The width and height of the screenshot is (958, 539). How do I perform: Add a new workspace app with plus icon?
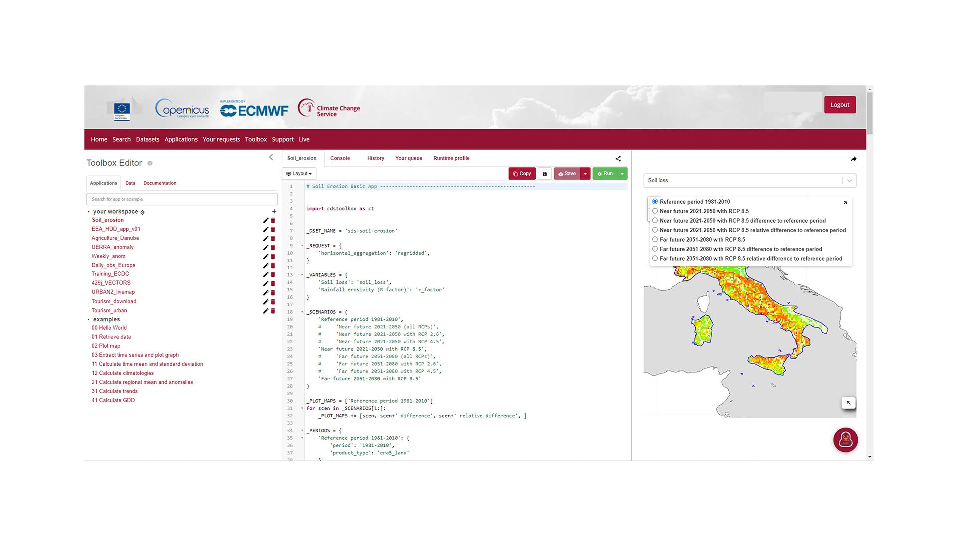click(274, 211)
